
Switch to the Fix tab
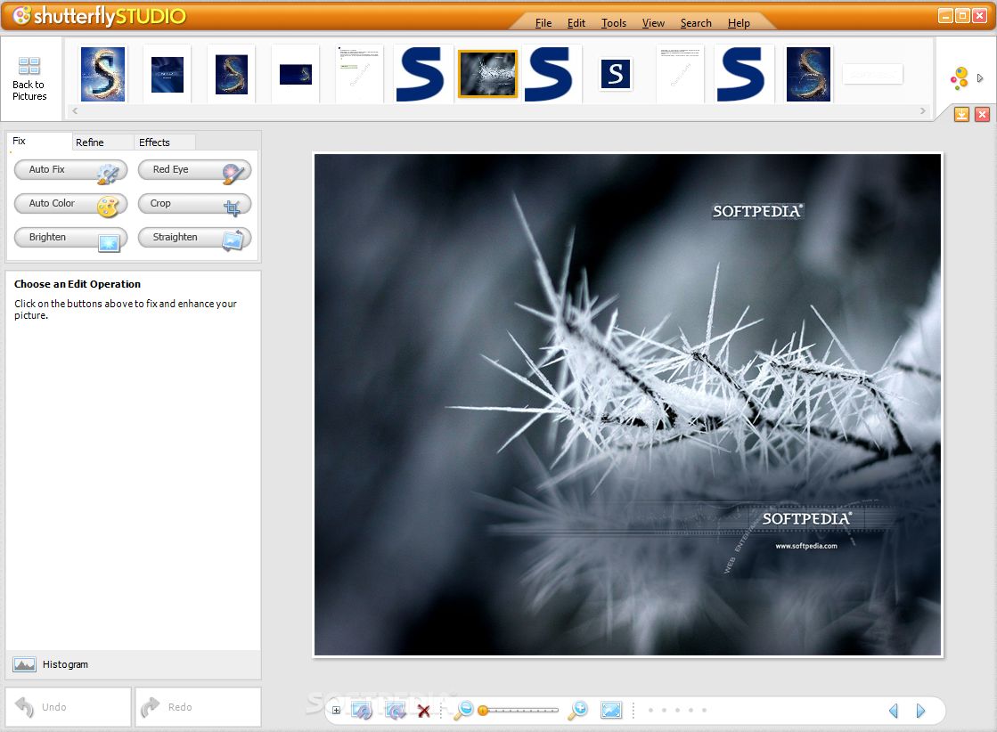click(39, 141)
